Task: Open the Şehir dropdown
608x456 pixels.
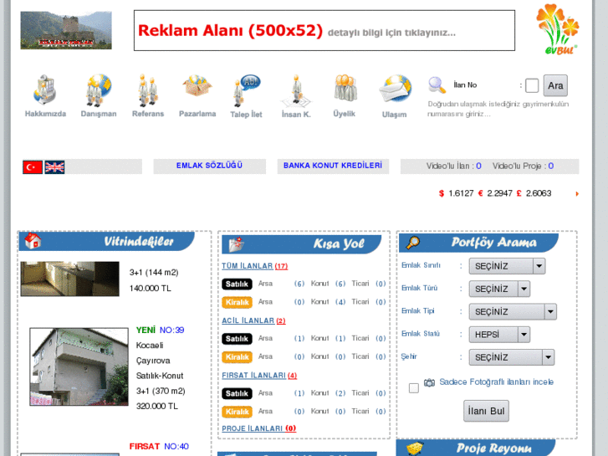Action: coord(512,357)
